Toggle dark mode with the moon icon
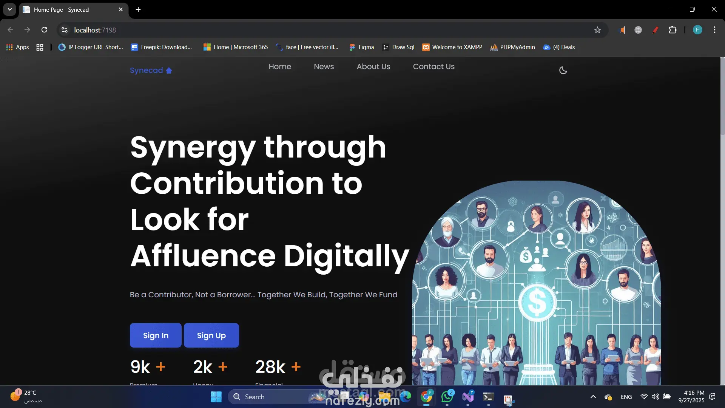The width and height of the screenshot is (725, 408). 563,70
